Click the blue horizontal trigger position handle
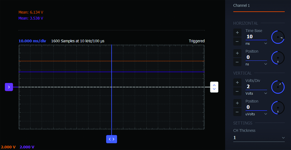 pos(112,139)
